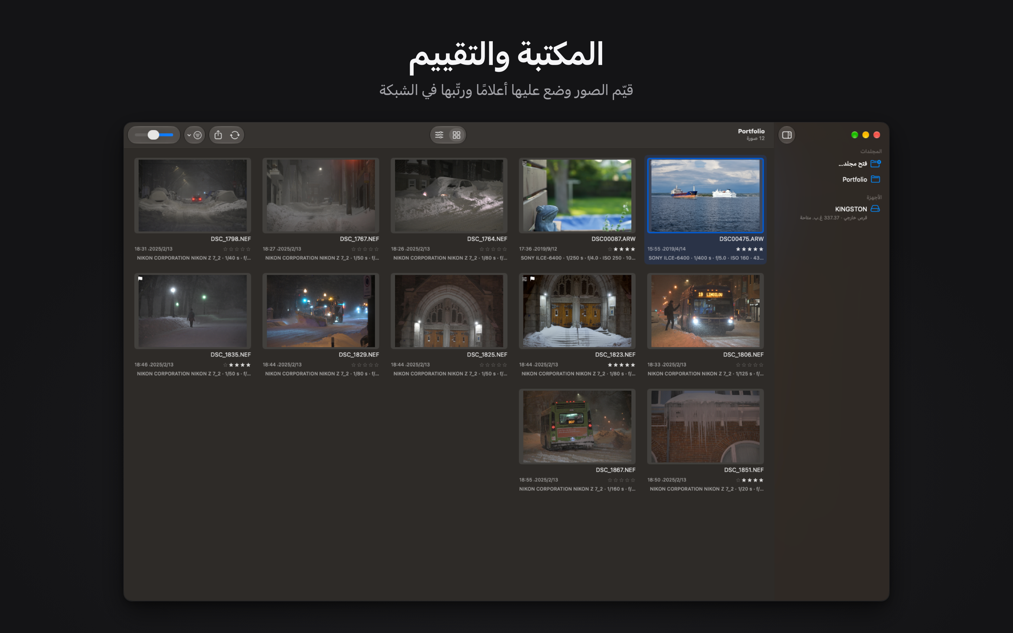
Task: Click the sync refresh arrows icon
Action: (235, 135)
